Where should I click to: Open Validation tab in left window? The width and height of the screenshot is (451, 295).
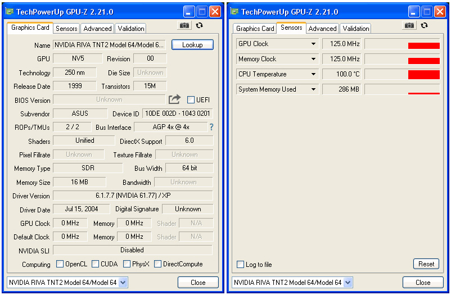pyautogui.click(x=131, y=29)
